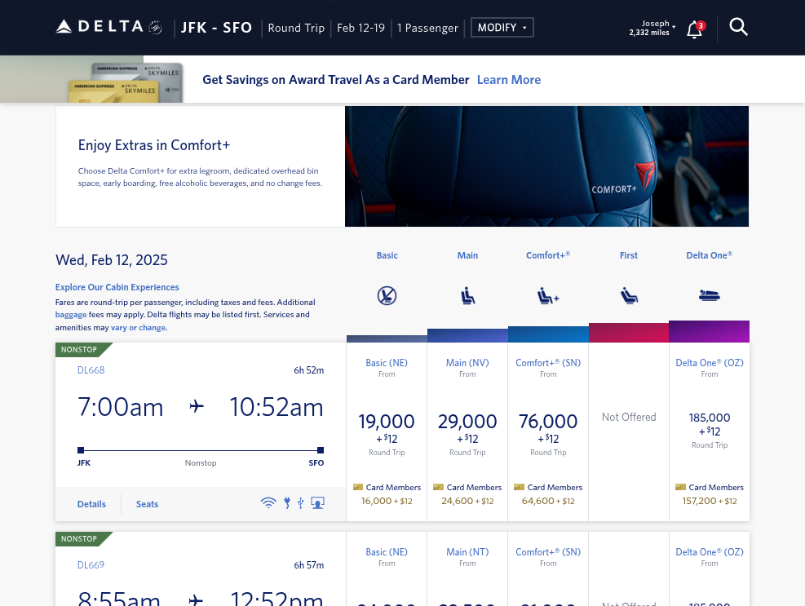Open flight number DL669 link

click(x=91, y=565)
